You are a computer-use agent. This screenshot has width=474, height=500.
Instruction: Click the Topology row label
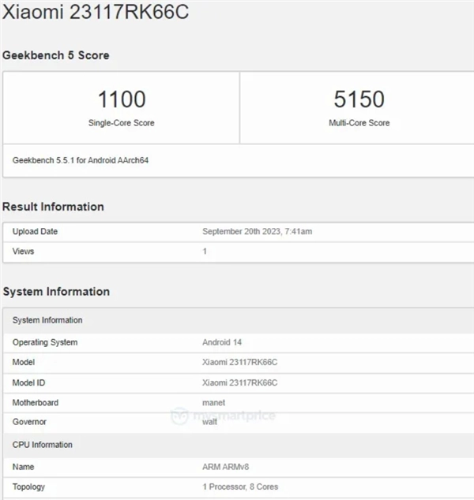(30, 487)
